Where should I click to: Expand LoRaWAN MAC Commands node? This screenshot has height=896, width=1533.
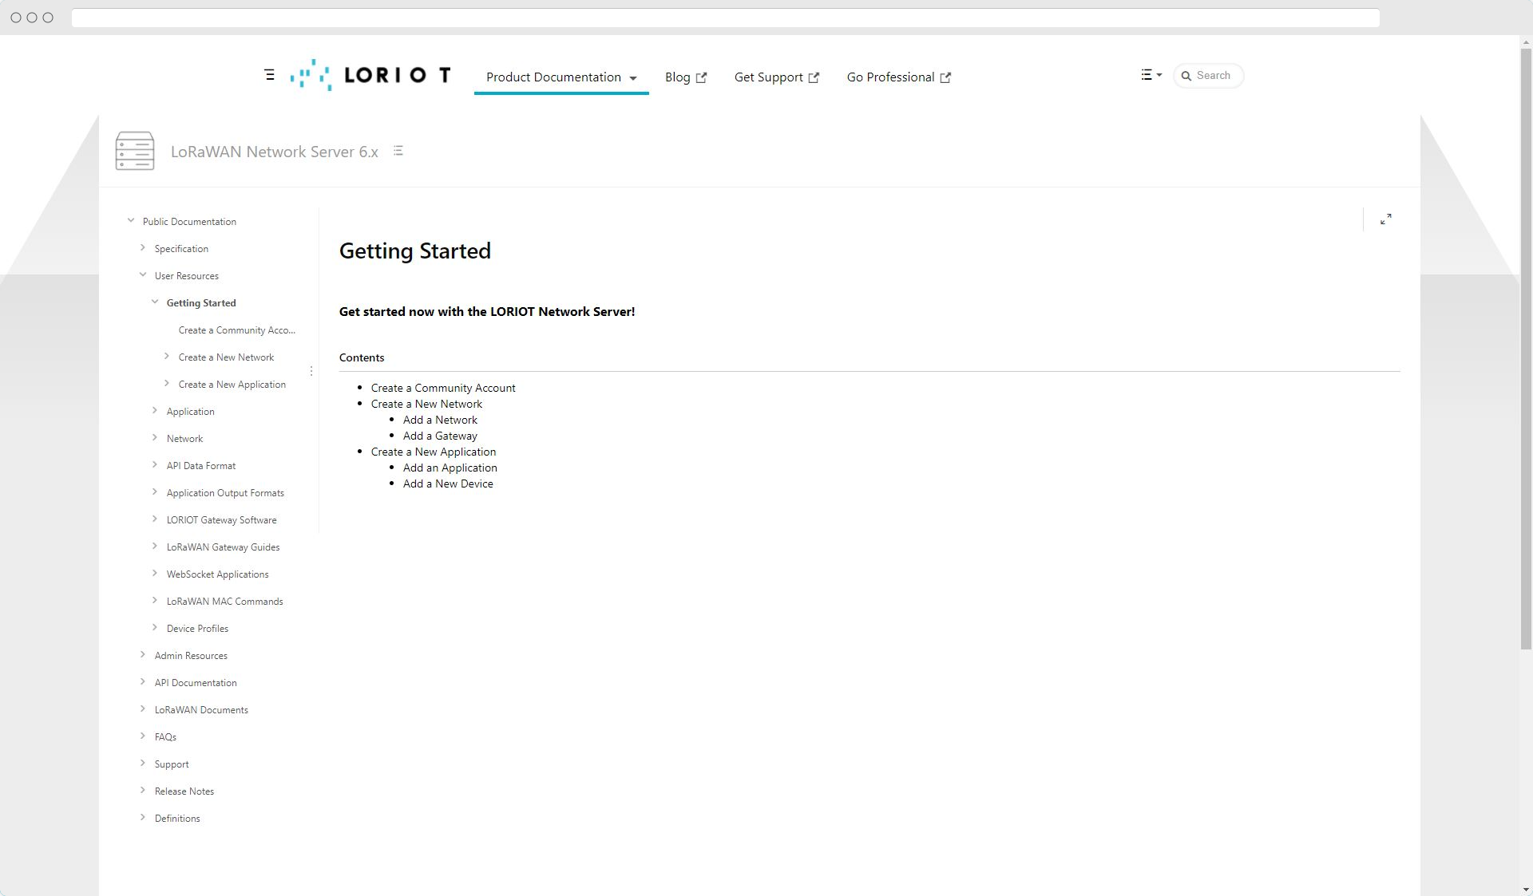click(x=155, y=601)
